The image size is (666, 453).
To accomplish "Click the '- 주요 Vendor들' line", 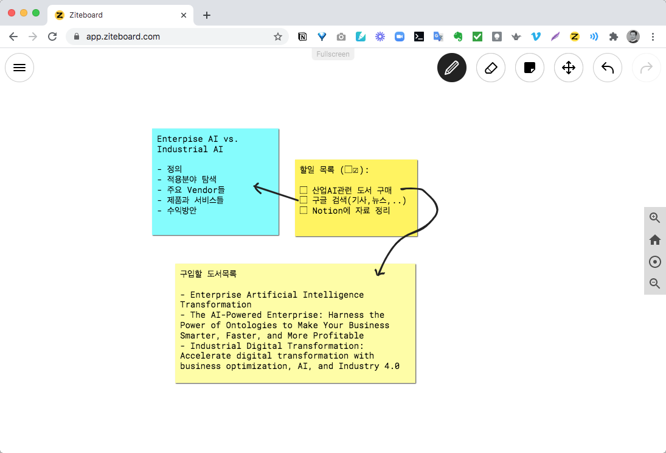I will [191, 190].
